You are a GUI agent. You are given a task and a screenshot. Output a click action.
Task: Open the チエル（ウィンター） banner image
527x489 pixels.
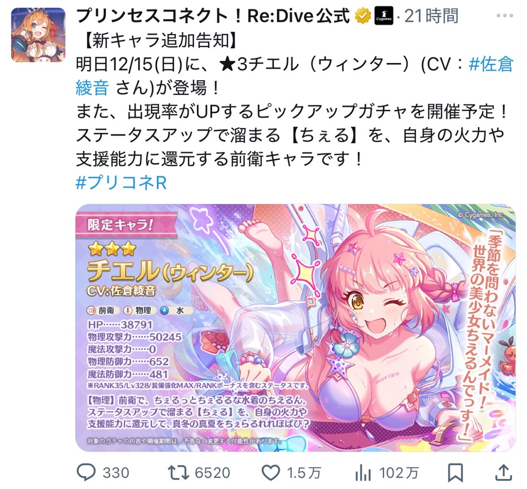[x=295, y=328]
